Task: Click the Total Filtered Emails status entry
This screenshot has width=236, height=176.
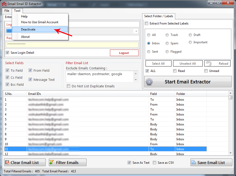Action: pyautogui.click(x=22, y=171)
